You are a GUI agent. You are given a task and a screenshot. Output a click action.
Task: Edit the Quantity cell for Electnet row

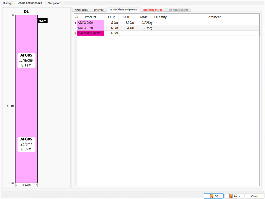coord(161,33)
